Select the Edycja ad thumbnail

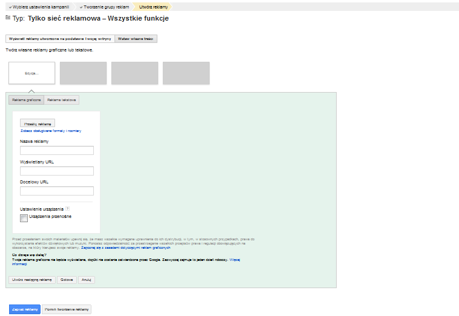coord(31,73)
